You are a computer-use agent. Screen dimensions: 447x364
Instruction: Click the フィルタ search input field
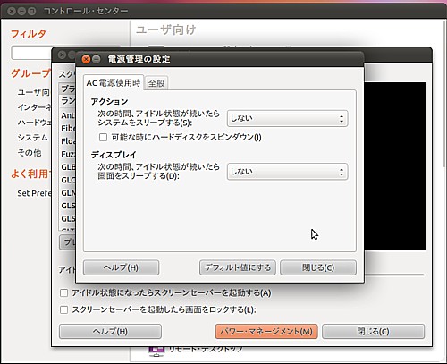tap(32, 53)
